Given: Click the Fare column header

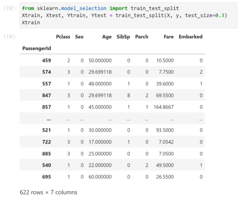Looking at the screenshot, I should coord(169,37).
